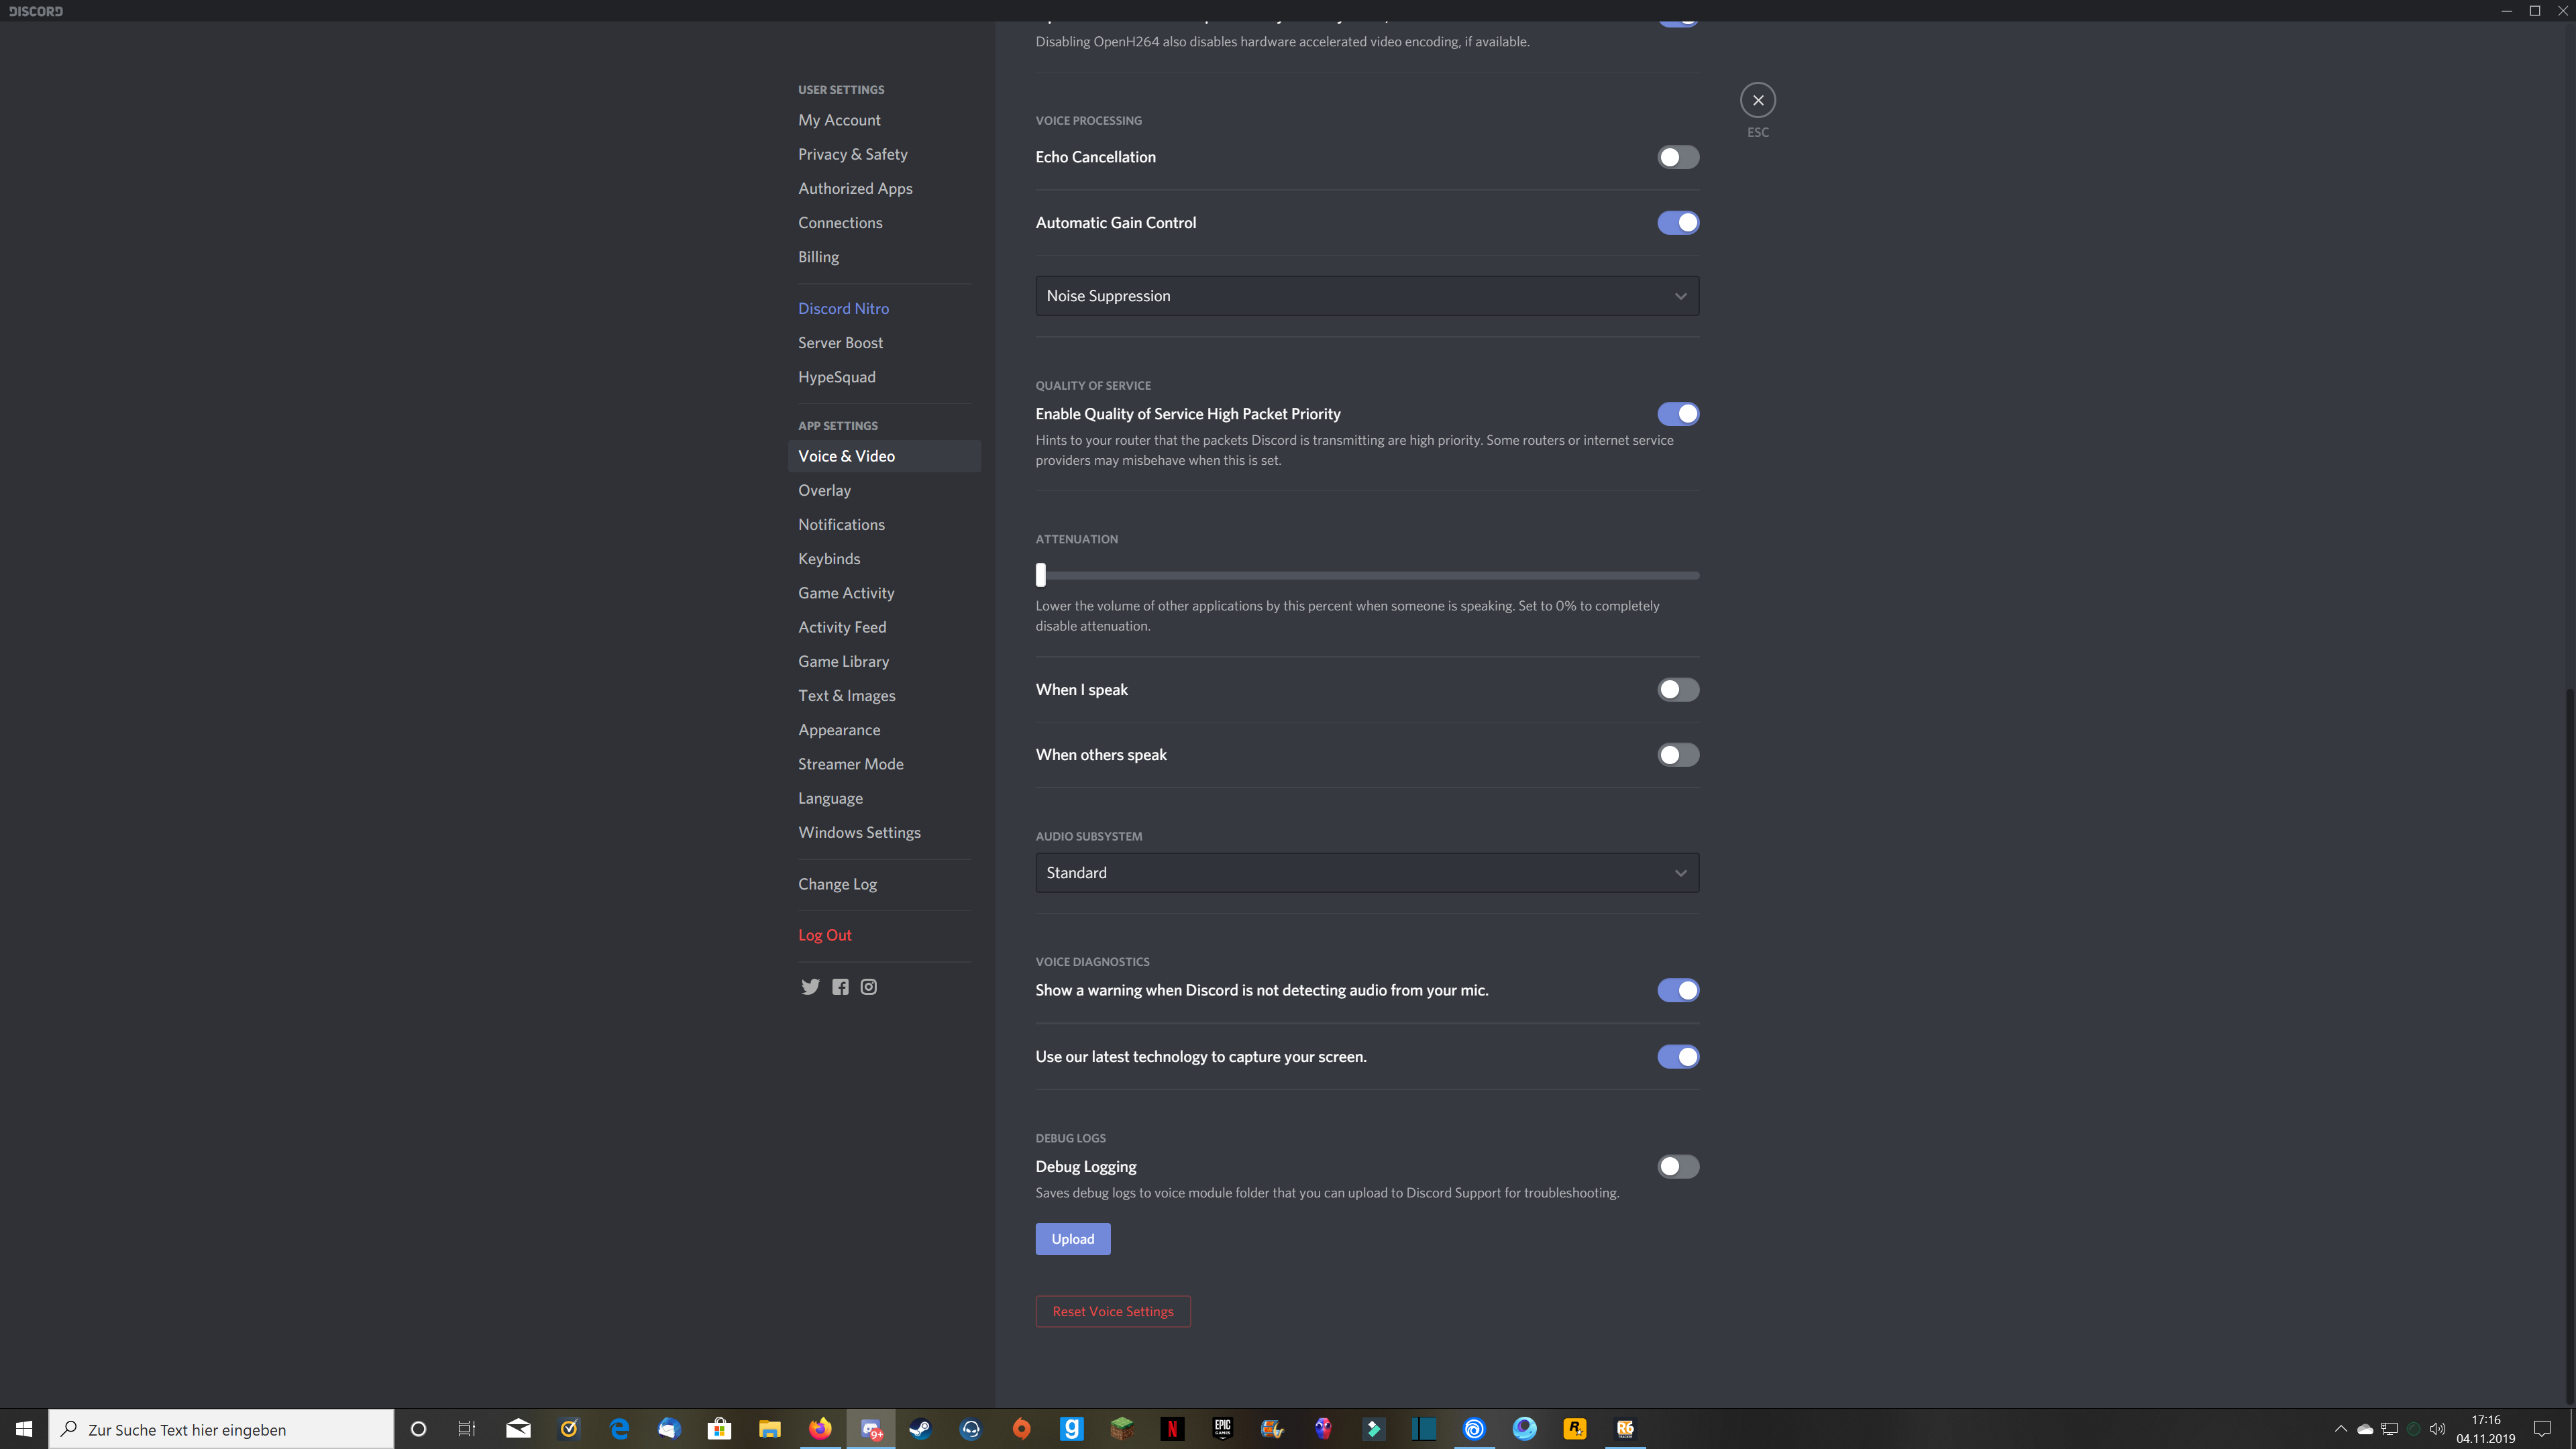Go to Privacy & Safety settings
This screenshot has height=1449, width=2576.
[x=852, y=154]
